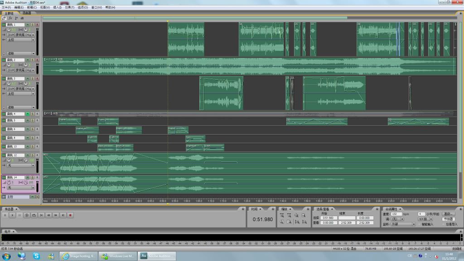Screen dimensions: 464x261
Task: Click the first zoom icon in zoom panel
Action: (x=281, y=215)
